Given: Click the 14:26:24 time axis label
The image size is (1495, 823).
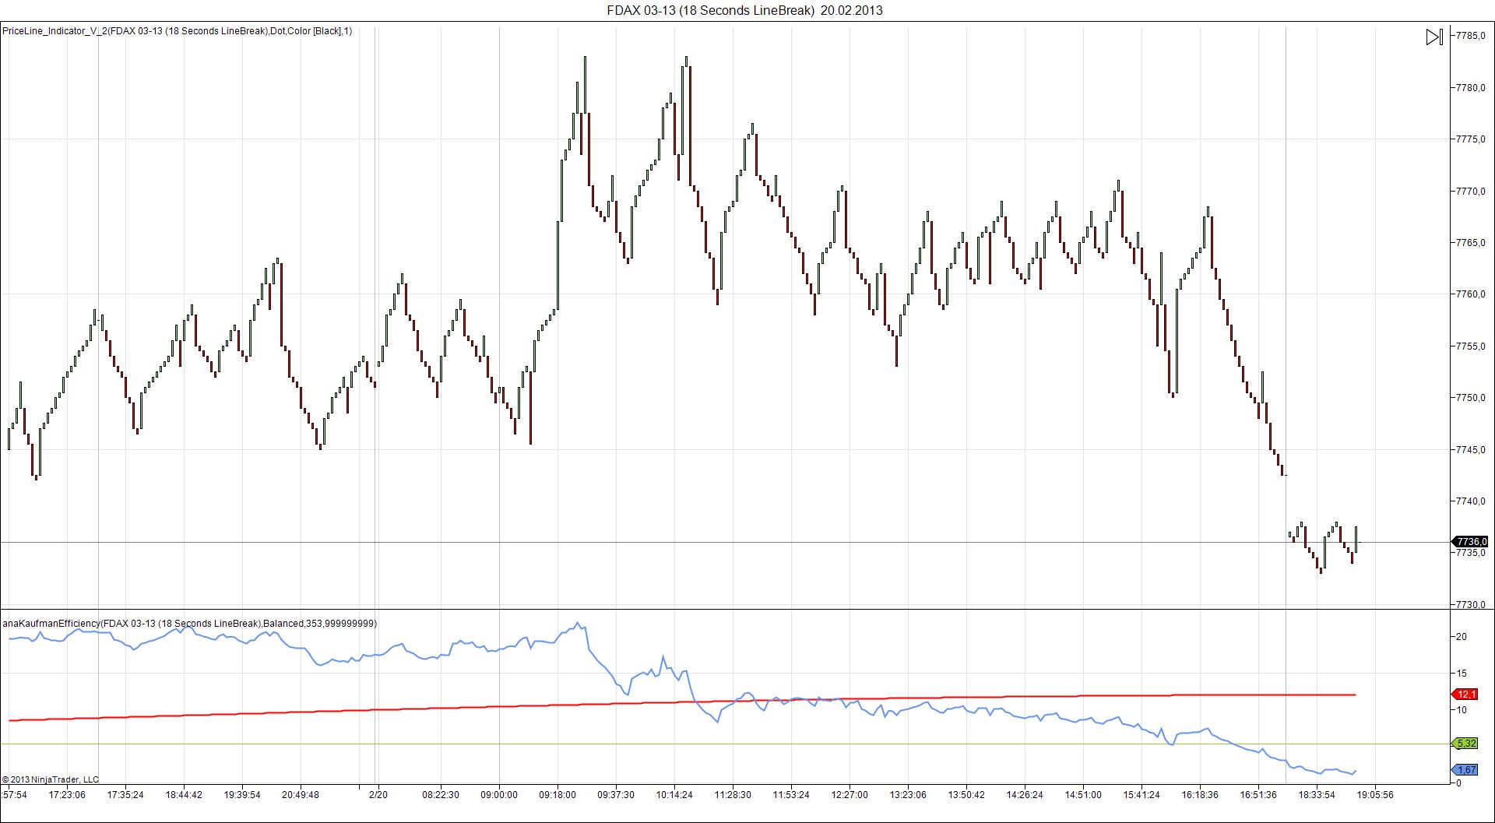Looking at the screenshot, I should click(x=1025, y=795).
